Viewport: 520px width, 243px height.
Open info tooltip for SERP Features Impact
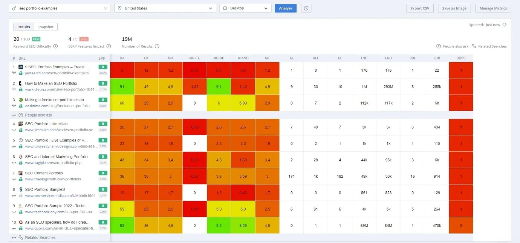[109, 46]
